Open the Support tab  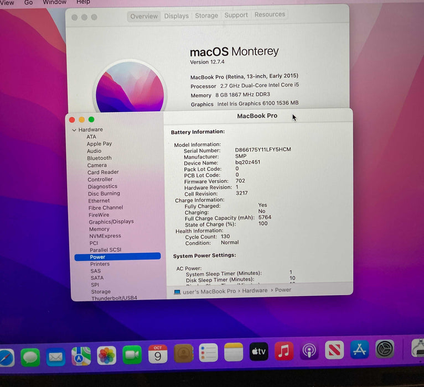coord(236,15)
